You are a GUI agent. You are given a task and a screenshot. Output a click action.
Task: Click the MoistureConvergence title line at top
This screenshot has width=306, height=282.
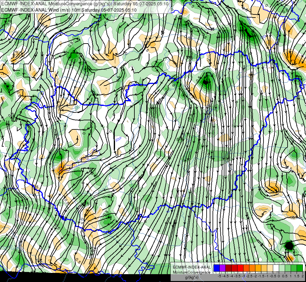[x=85, y=3]
